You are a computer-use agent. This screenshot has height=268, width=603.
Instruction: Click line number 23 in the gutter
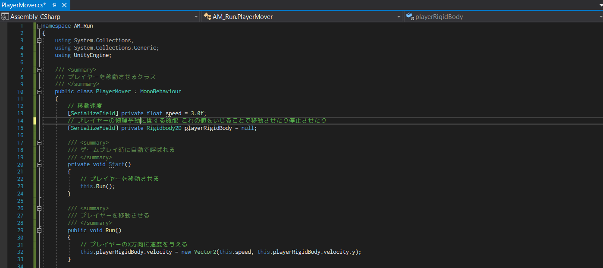coord(20,186)
